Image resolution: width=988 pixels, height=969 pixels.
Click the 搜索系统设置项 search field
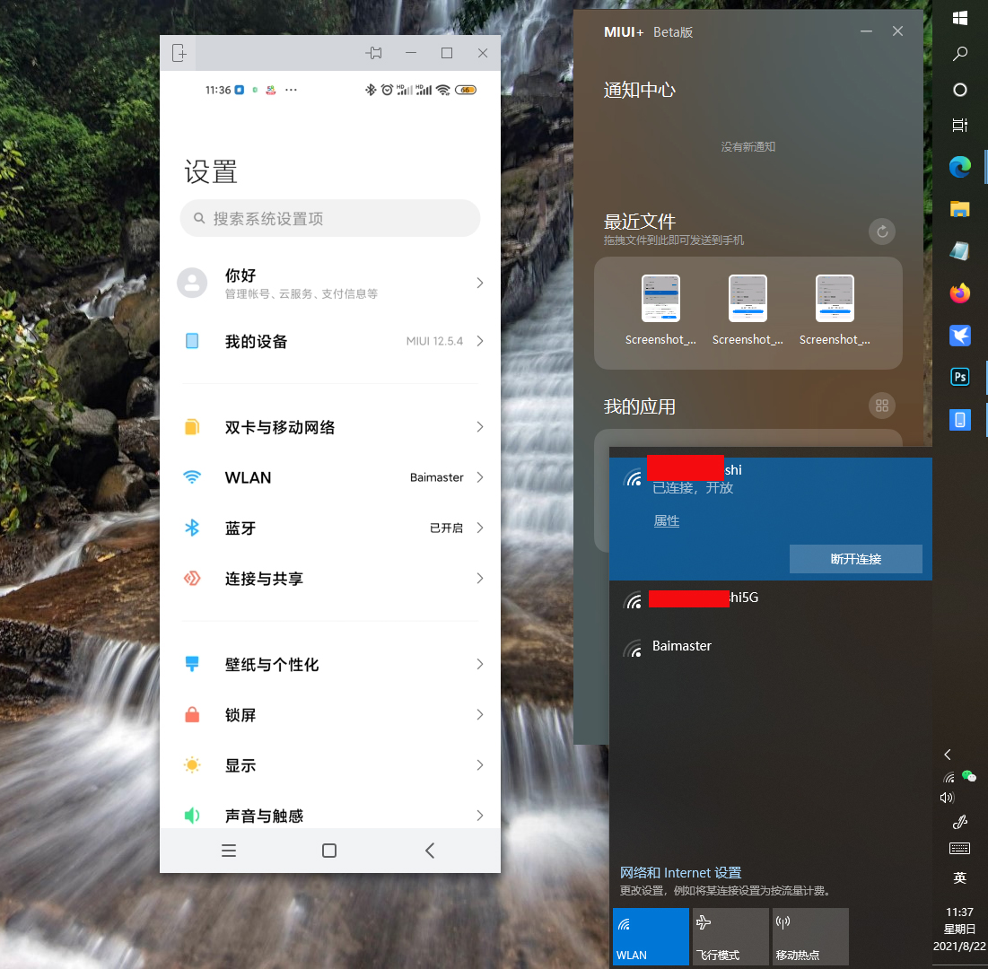pyautogui.click(x=329, y=218)
